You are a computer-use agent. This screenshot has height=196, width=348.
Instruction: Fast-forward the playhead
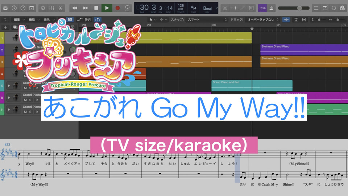click(86, 8)
